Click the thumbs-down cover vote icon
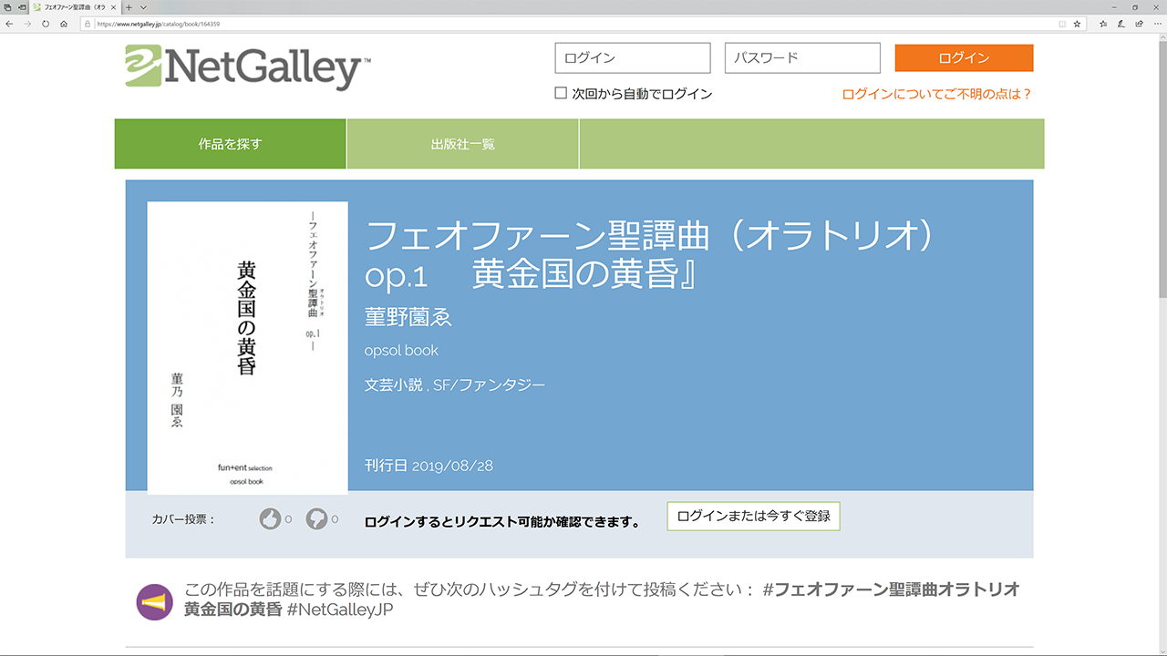 pyautogui.click(x=316, y=519)
